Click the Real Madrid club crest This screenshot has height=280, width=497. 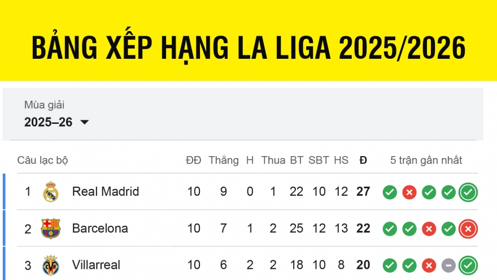click(x=51, y=192)
